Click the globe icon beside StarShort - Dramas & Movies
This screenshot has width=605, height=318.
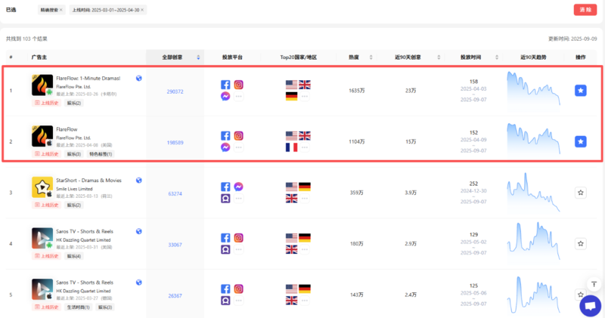[x=139, y=181]
